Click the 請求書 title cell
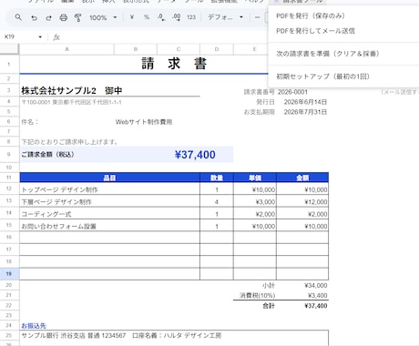419x346 pixels. [x=174, y=64]
